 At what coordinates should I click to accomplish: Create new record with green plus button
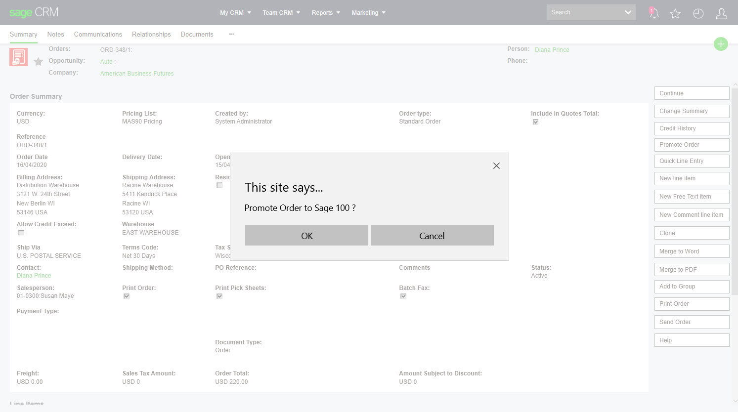[x=721, y=44]
